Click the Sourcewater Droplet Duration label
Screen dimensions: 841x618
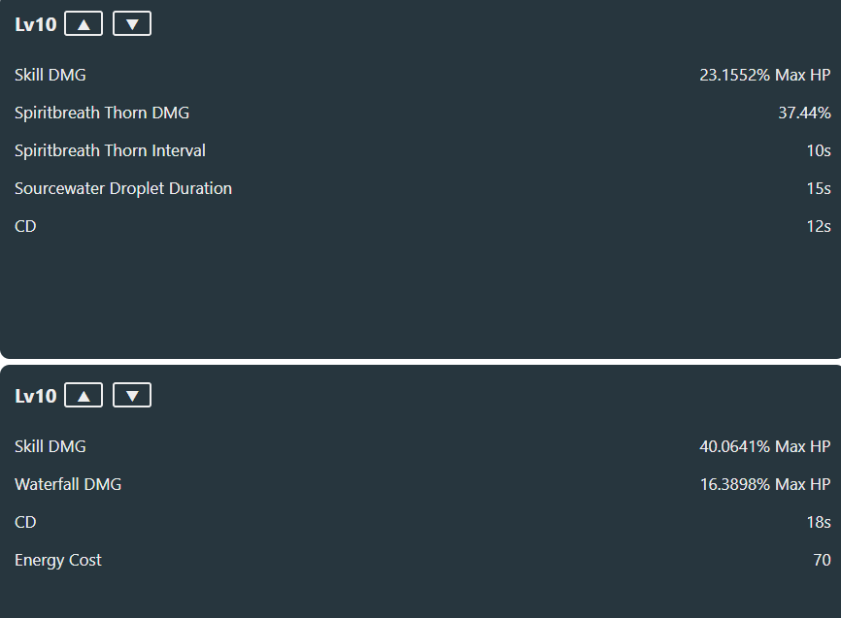coord(123,188)
